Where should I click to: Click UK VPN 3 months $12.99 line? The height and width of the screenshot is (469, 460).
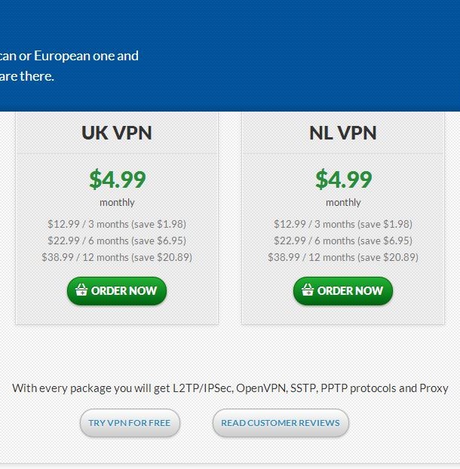[x=117, y=224]
